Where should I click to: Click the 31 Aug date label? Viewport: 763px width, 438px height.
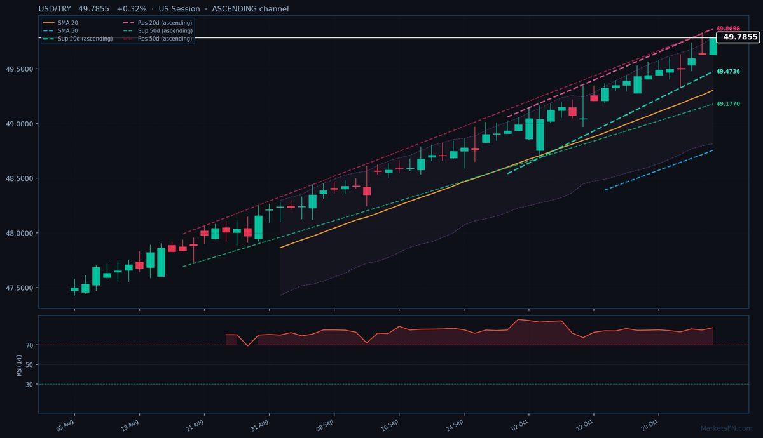pos(261,425)
